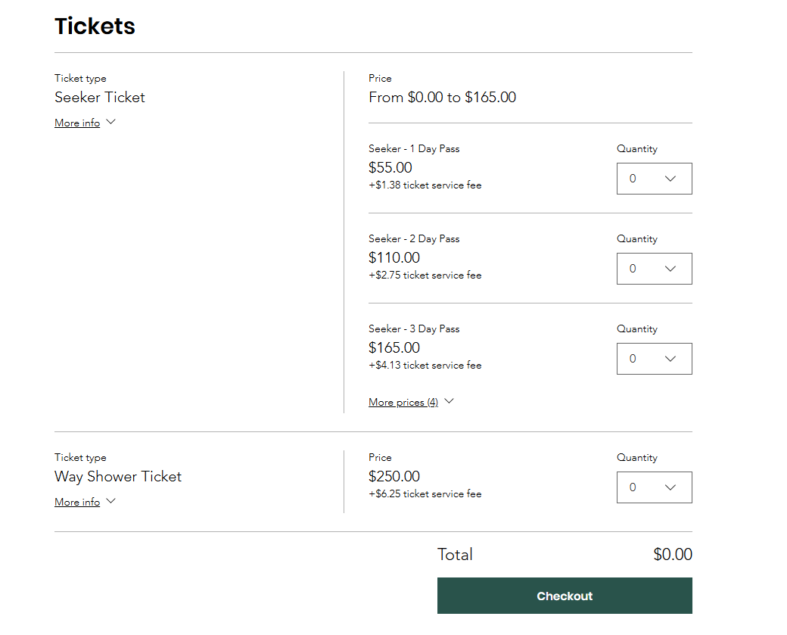Click the Seeker Ticket More info link
The image size is (787, 635).
point(77,123)
